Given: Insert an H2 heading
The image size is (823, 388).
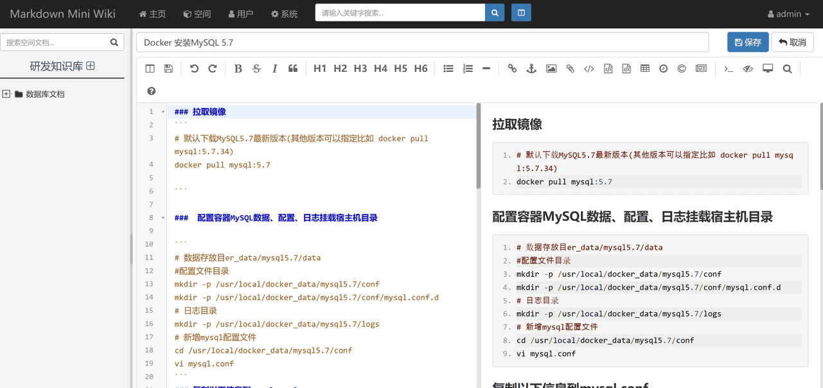Looking at the screenshot, I should [x=340, y=69].
